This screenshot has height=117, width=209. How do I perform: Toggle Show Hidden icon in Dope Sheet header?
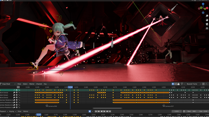pos(176,84)
